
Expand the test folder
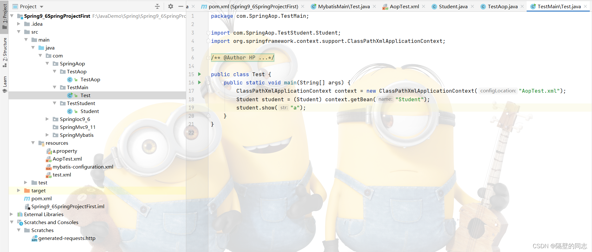coord(26,182)
